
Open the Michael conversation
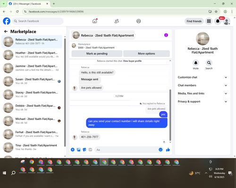click(x=32, y=121)
